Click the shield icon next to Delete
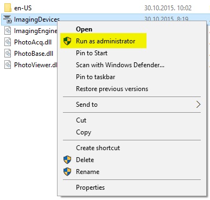This screenshot has height=200, width=210. point(67,160)
